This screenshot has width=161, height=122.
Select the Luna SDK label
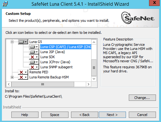[48, 57]
